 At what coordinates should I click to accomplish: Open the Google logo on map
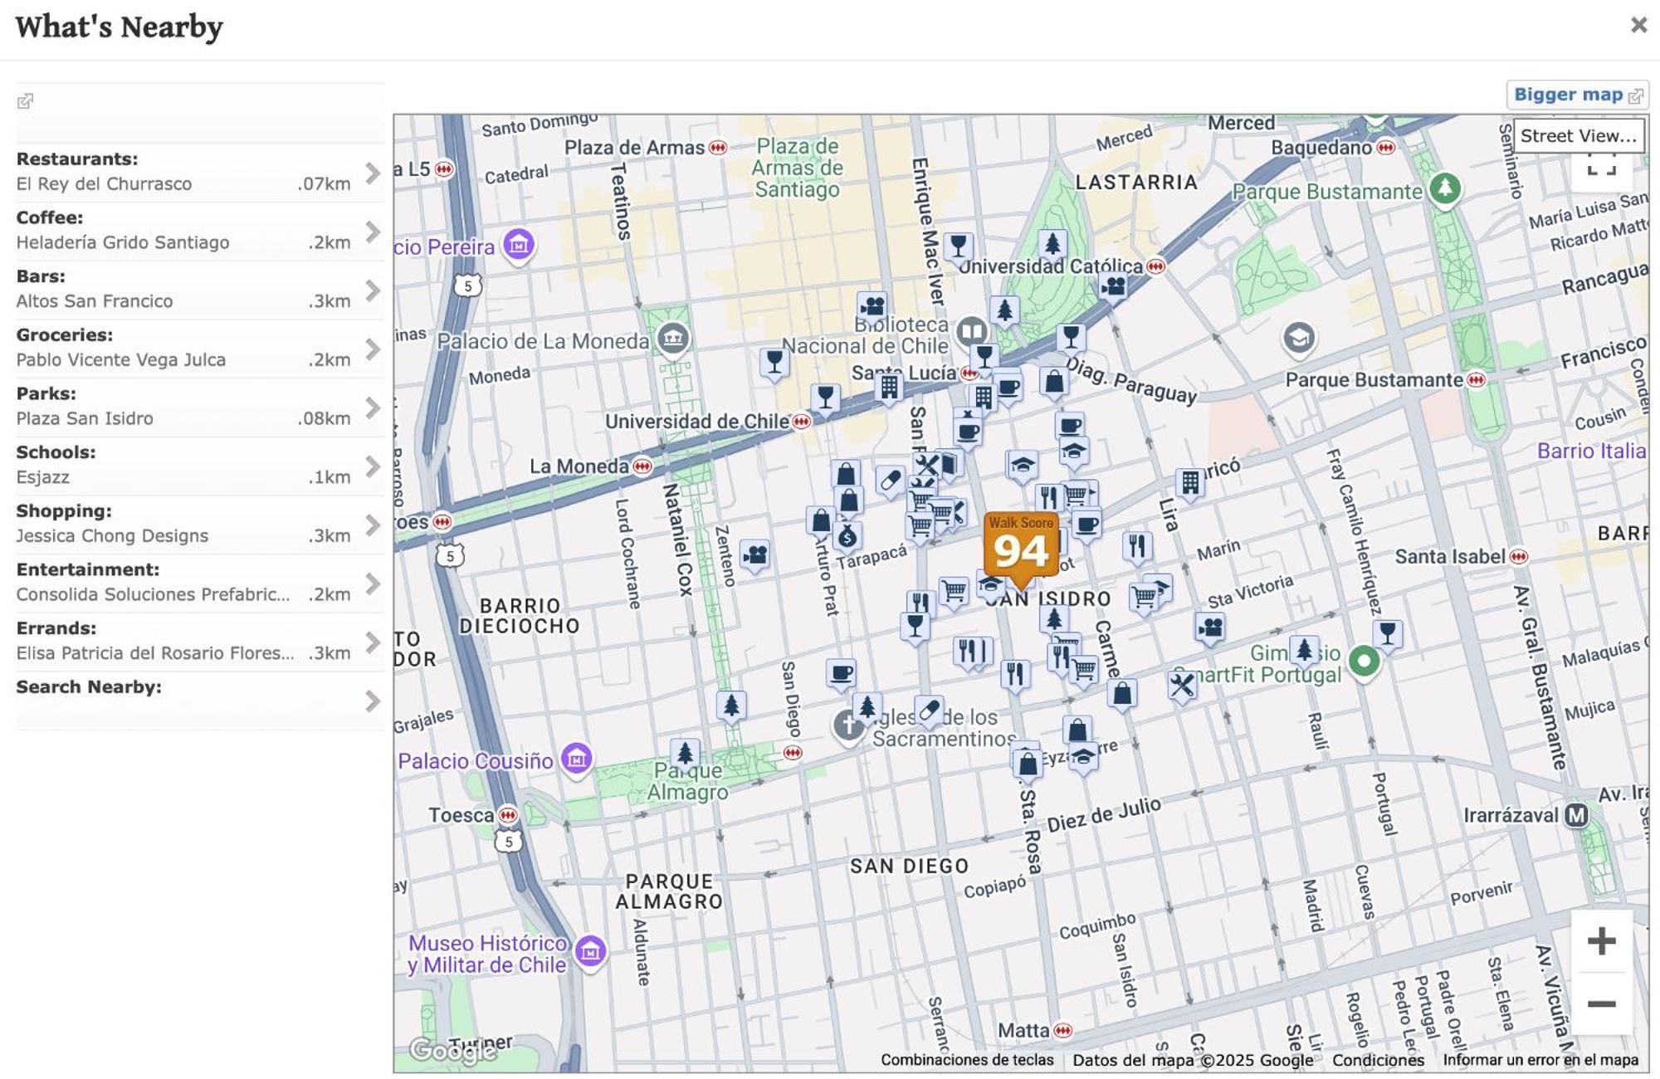click(453, 1051)
